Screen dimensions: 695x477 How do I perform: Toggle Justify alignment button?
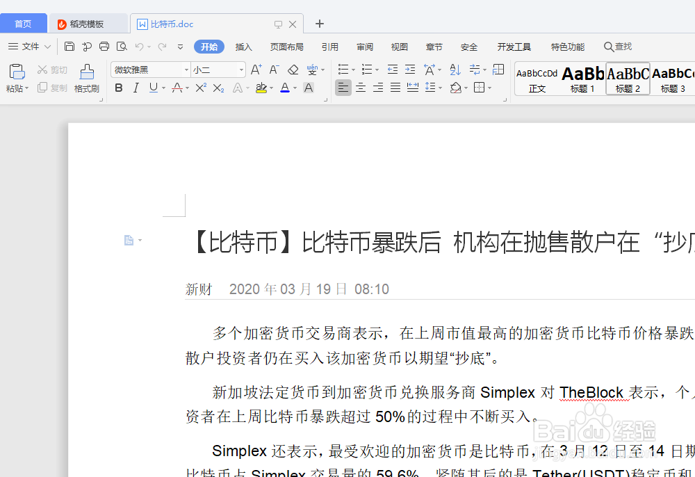(395, 88)
